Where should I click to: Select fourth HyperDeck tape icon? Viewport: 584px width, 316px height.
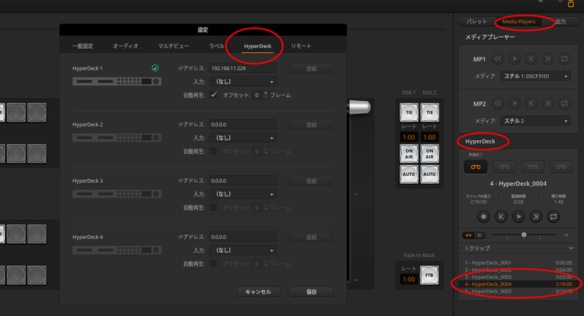pyautogui.click(x=561, y=167)
